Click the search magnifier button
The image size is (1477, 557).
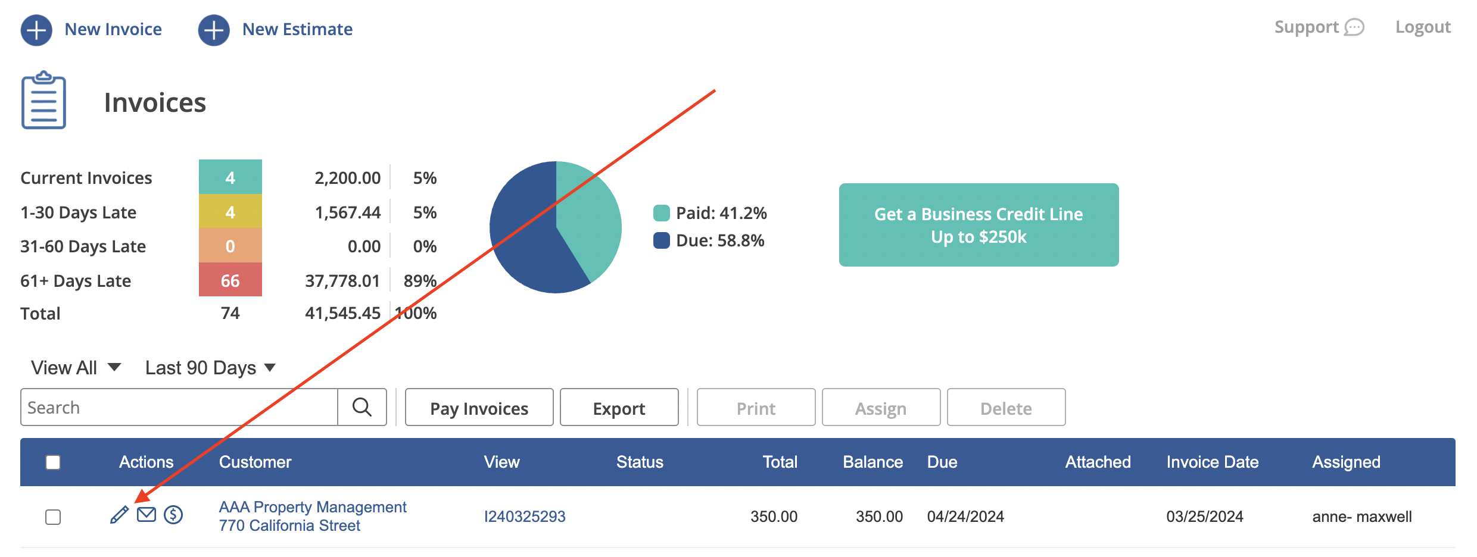pyautogui.click(x=362, y=407)
